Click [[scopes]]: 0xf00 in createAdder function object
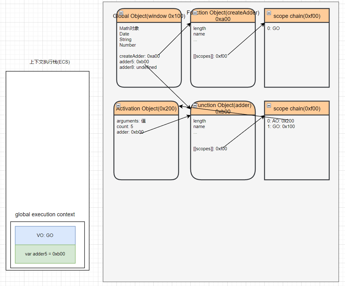The width and height of the screenshot is (345, 286). (x=210, y=56)
